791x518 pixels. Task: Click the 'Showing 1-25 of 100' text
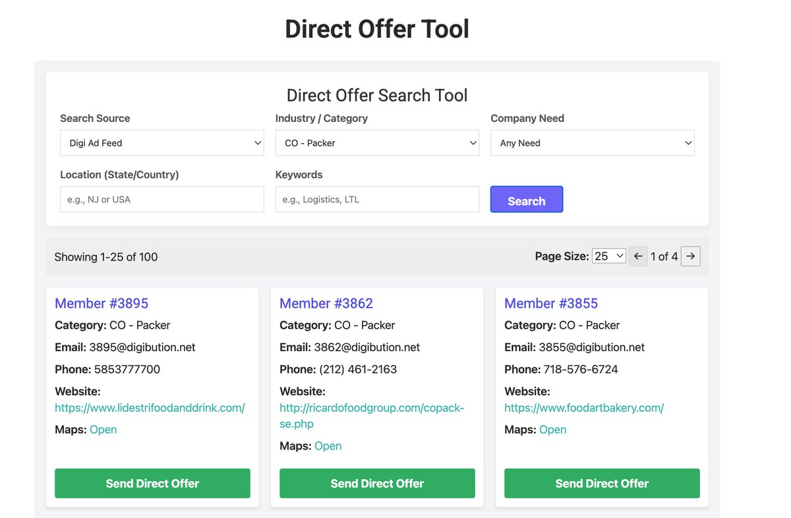[106, 257]
